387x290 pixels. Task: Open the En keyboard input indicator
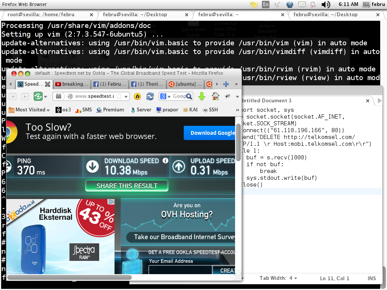pos(266,5)
